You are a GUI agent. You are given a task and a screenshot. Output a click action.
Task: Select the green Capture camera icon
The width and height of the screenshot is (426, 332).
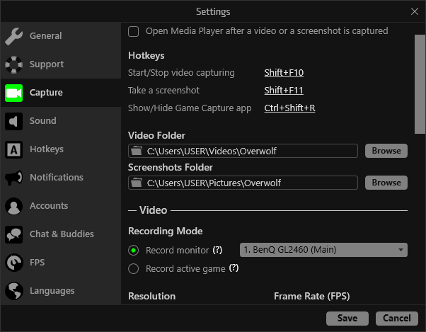coord(14,93)
